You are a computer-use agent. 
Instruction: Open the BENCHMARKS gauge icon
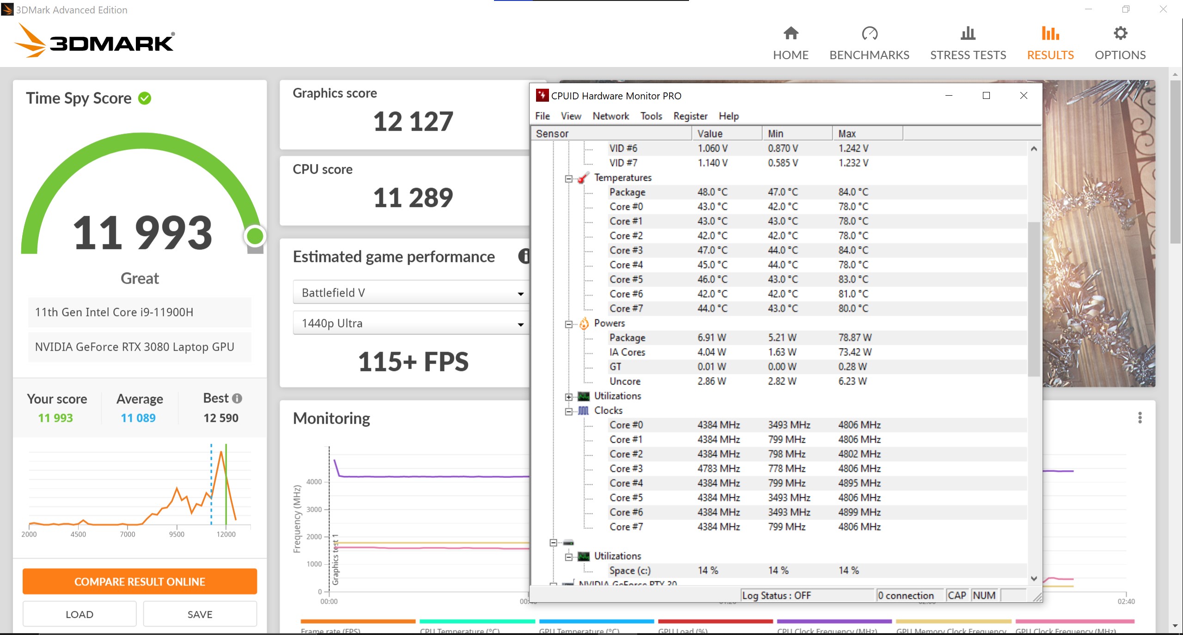[x=869, y=33]
